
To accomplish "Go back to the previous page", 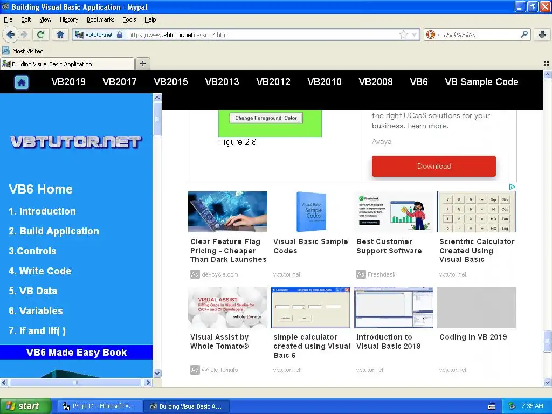I will tap(10, 34).
